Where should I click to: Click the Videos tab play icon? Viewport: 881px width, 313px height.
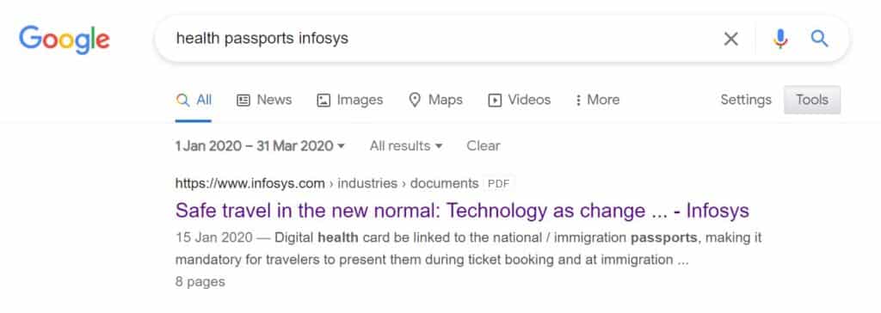[495, 100]
